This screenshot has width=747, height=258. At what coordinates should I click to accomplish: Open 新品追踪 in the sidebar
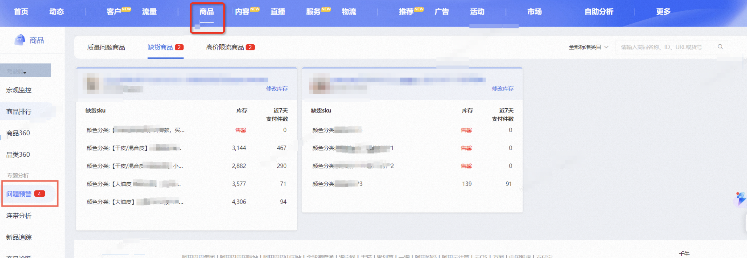coord(19,237)
